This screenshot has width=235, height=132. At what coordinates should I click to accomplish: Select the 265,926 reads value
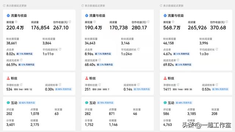click(x=197, y=28)
